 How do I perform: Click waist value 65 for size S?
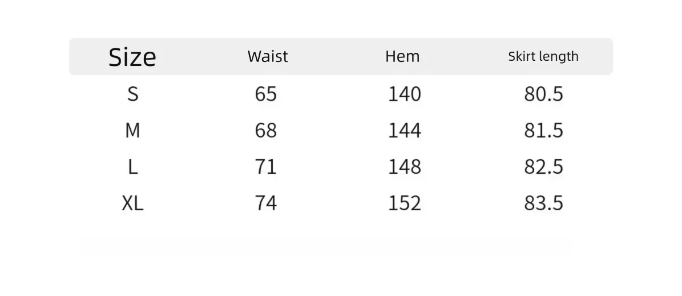point(266,94)
